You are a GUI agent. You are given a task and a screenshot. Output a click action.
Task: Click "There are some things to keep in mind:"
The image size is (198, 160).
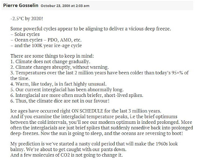(x=52, y=56)
